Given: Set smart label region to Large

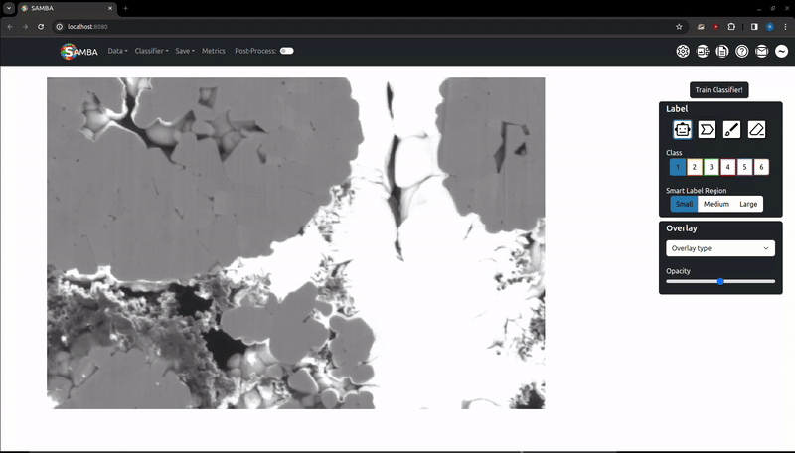Looking at the screenshot, I should [x=748, y=204].
